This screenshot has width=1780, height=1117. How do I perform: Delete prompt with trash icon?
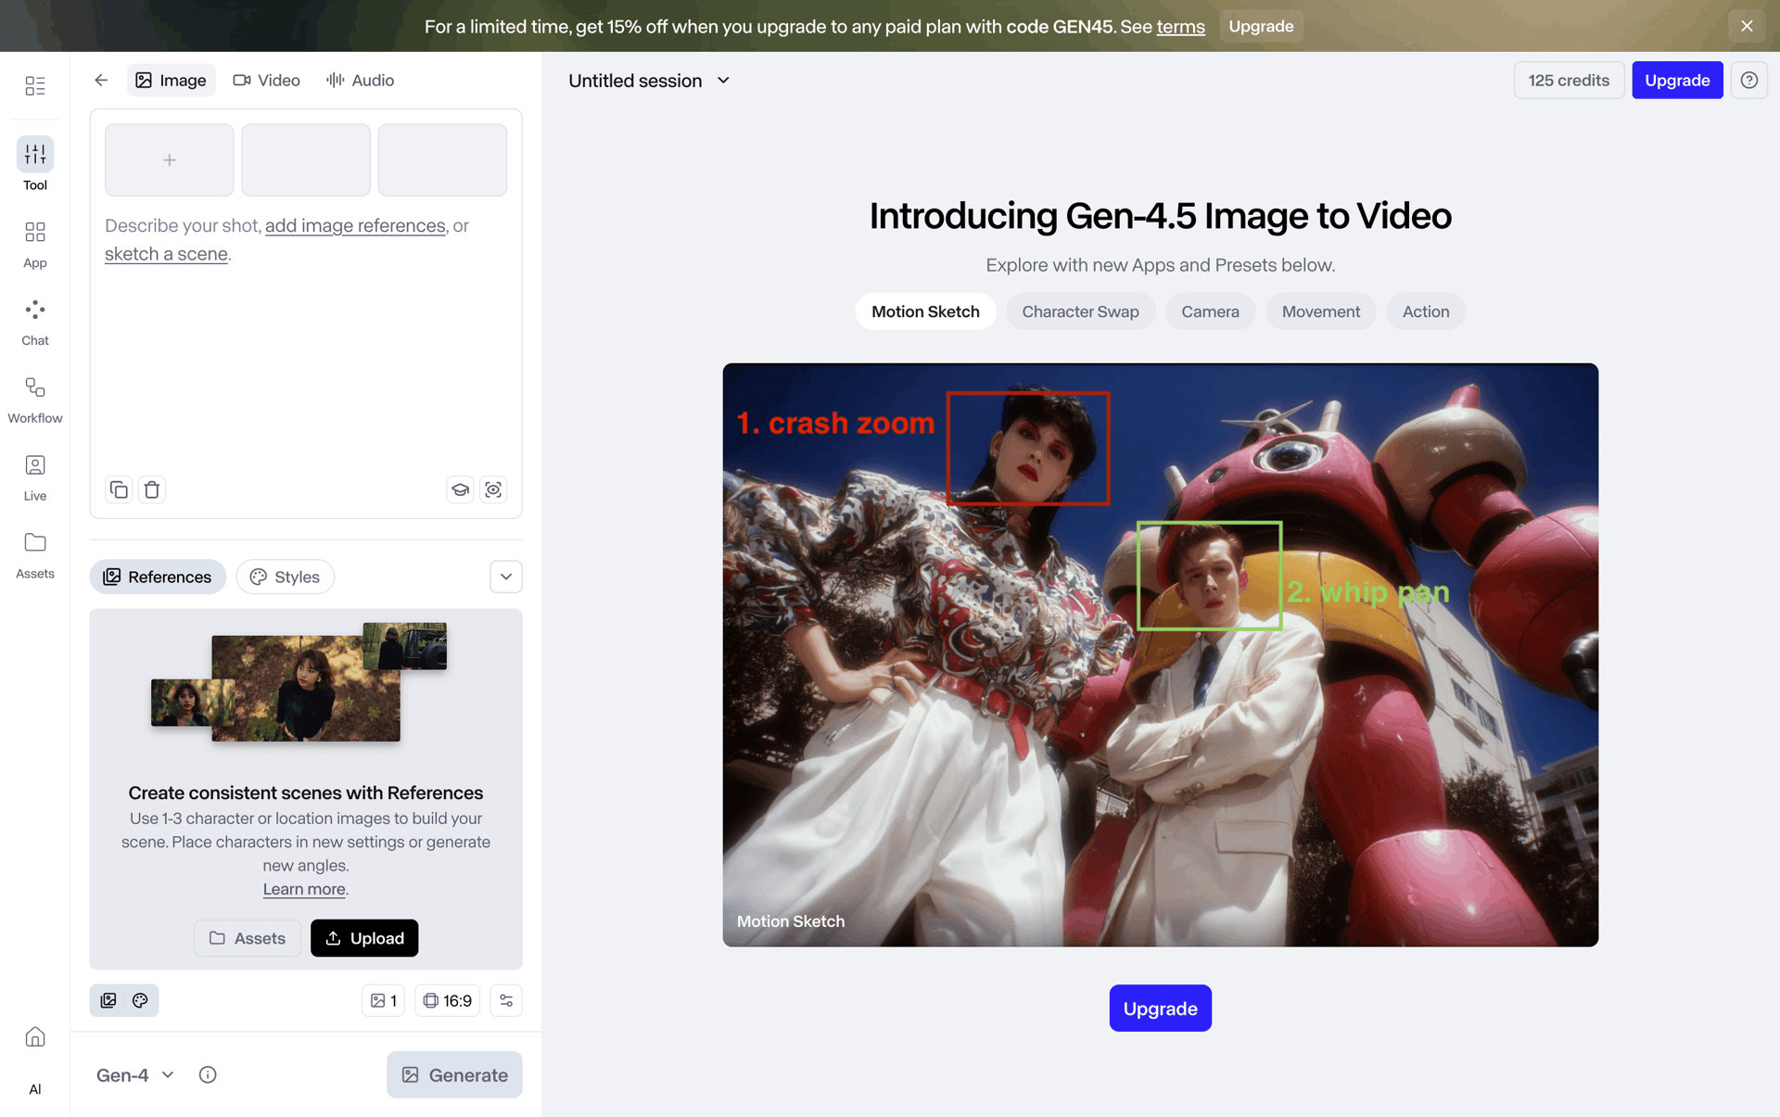(152, 489)
